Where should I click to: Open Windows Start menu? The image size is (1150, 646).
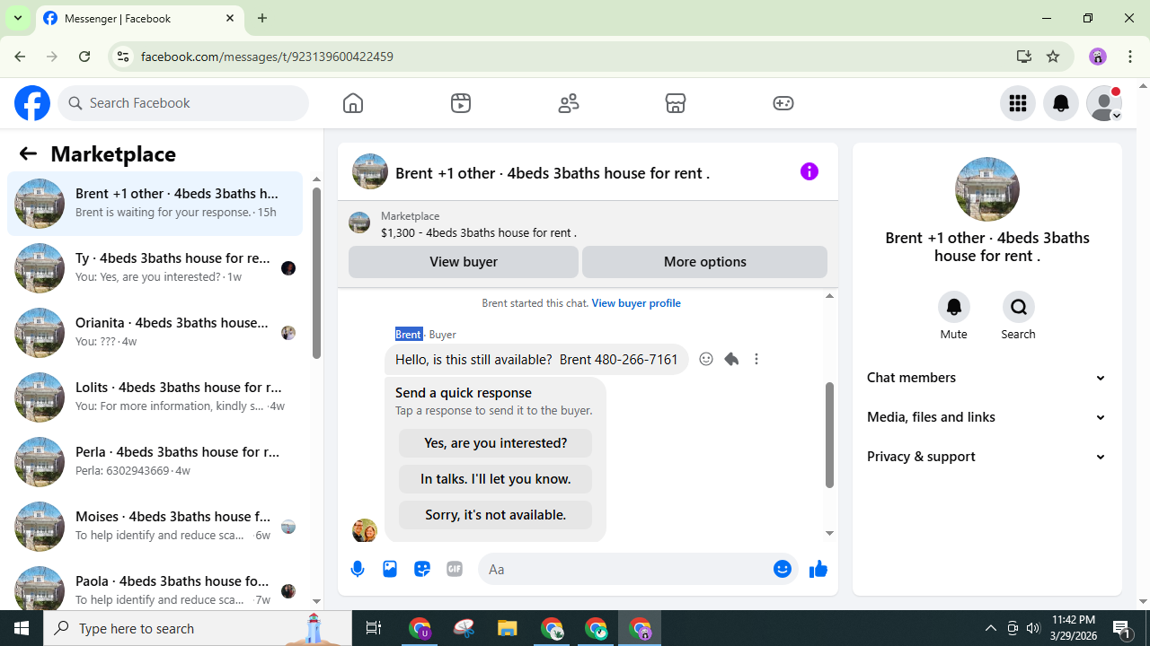coord(22,628)
